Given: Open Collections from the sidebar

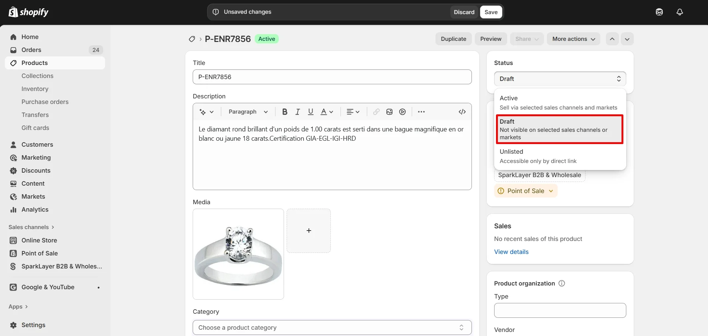Looking at the screenshot, I should click(x=37, y=75).
